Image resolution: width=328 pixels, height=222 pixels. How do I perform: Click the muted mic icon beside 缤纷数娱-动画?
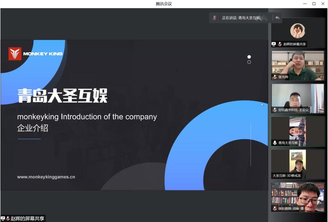pos(275,209)
